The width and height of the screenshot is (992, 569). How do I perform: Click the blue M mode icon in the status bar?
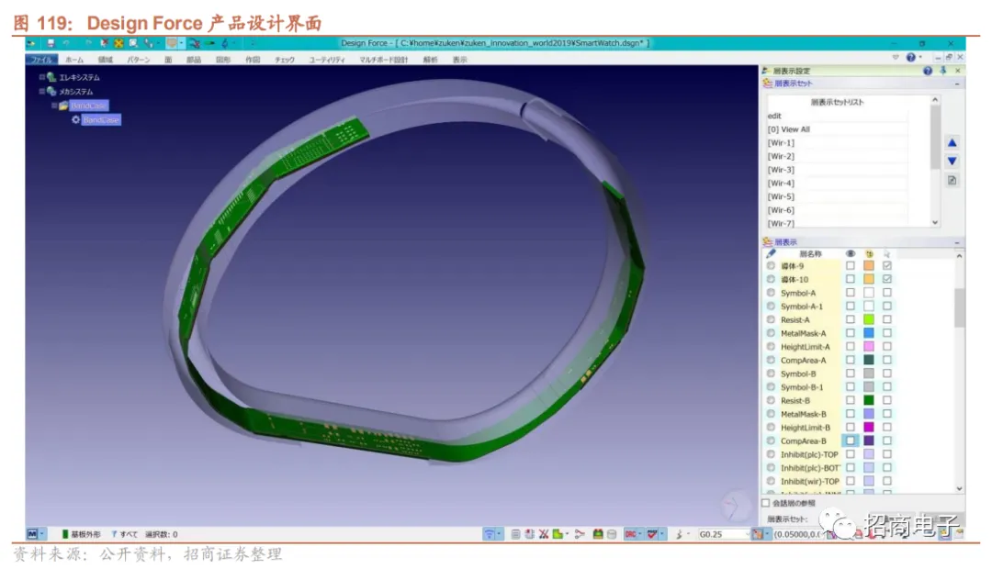click(x=32, y=534)
